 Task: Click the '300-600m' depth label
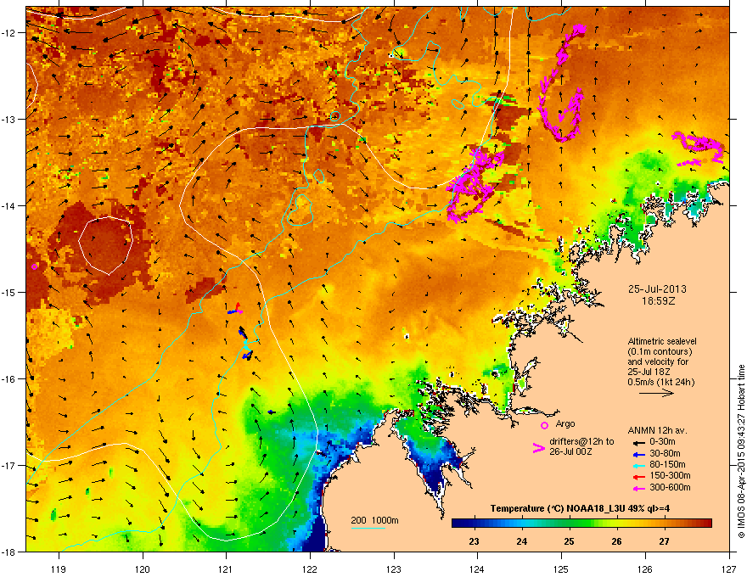click(670, 487)
